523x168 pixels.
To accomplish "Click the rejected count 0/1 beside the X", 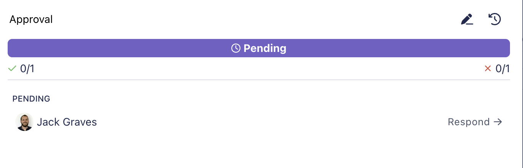I will [x=503, y=69].
